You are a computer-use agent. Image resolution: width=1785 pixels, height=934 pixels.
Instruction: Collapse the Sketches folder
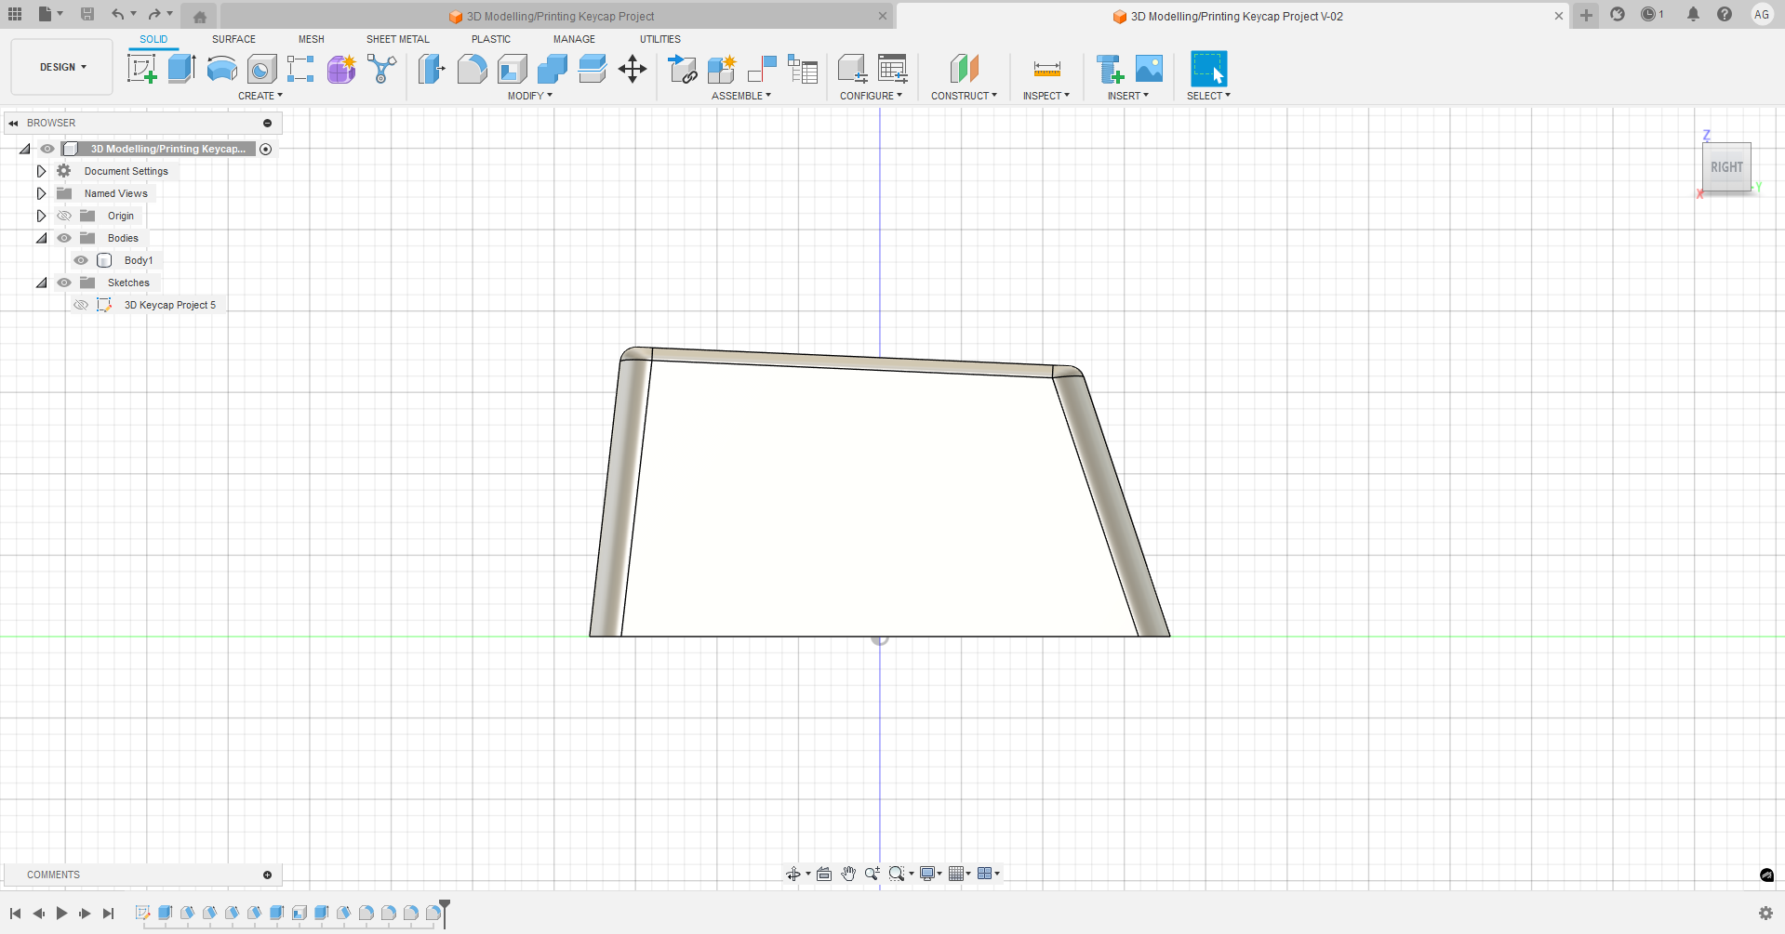point(41,283)
